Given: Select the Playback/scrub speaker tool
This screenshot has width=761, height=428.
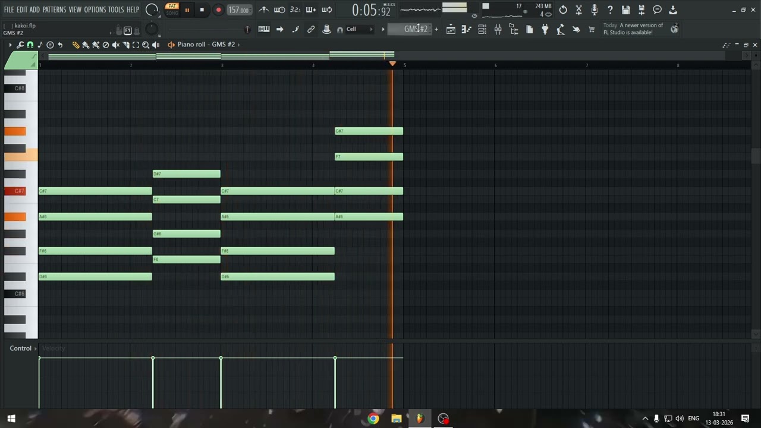Looking at the screenshot, I should (156, 45).
